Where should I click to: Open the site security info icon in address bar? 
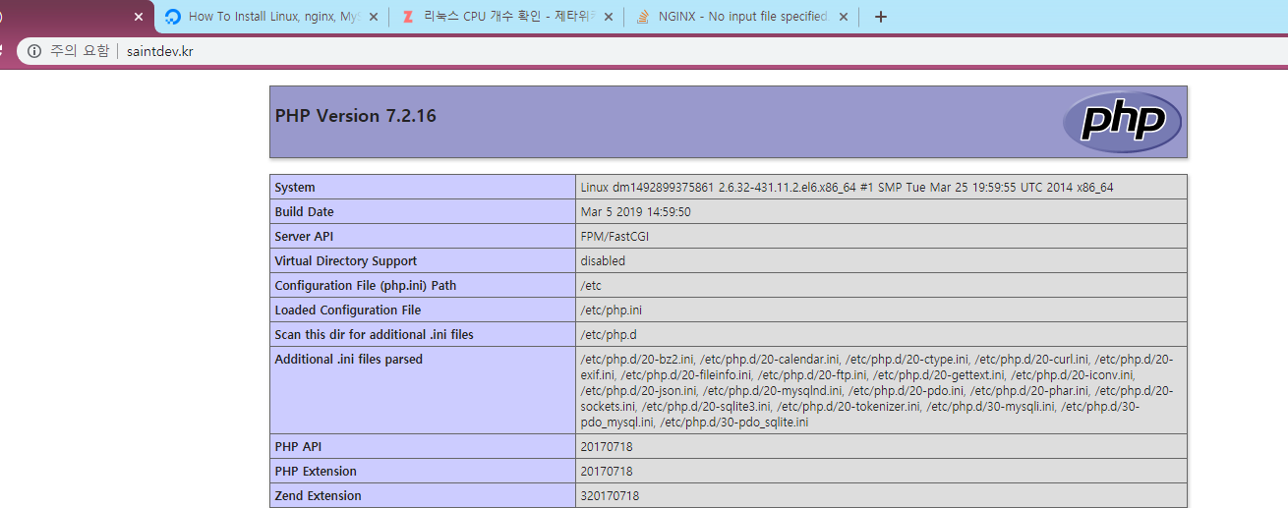coord(34,51)
